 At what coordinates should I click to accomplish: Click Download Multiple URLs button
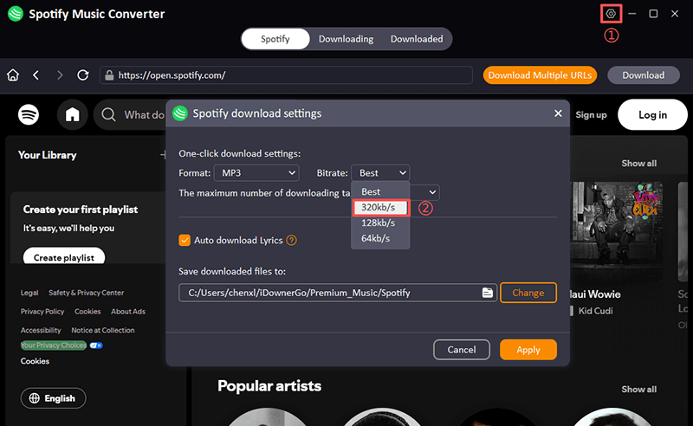pyautogui.click(x=540, y=75)
